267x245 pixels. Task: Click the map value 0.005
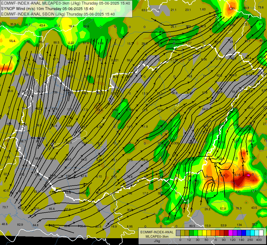[x=175, y=143]
